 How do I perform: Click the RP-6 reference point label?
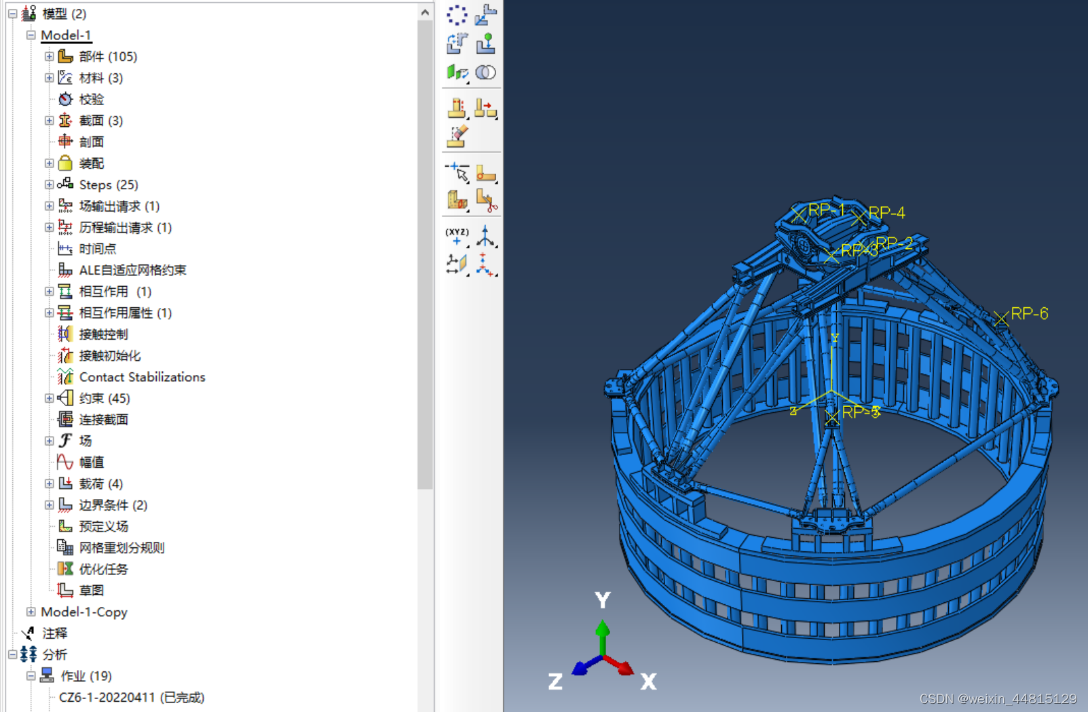1029,313
